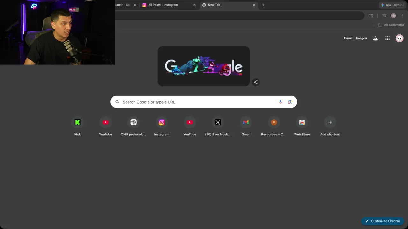Click the Ask Gemini button
Screen dimensions: 408x229
392,5
